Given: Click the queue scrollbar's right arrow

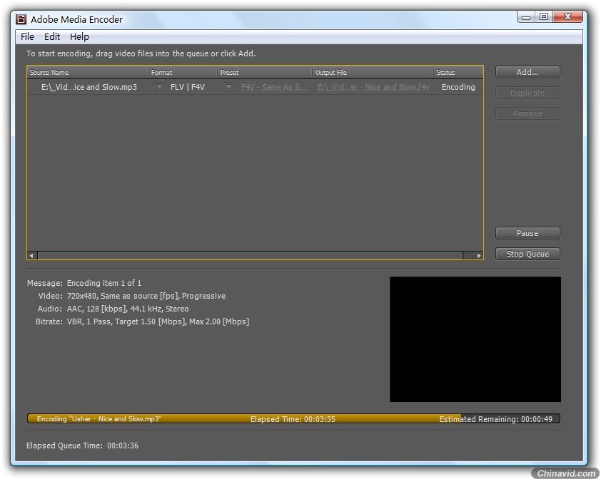Looking at the screenshot, I should [x=478, y=255].
